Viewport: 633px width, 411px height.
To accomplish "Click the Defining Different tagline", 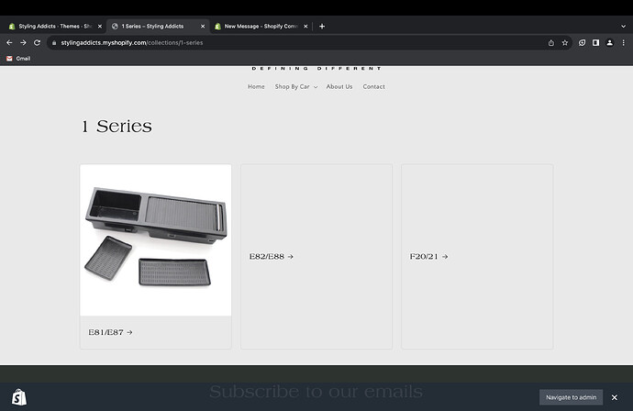I will [x=316, y=69].
